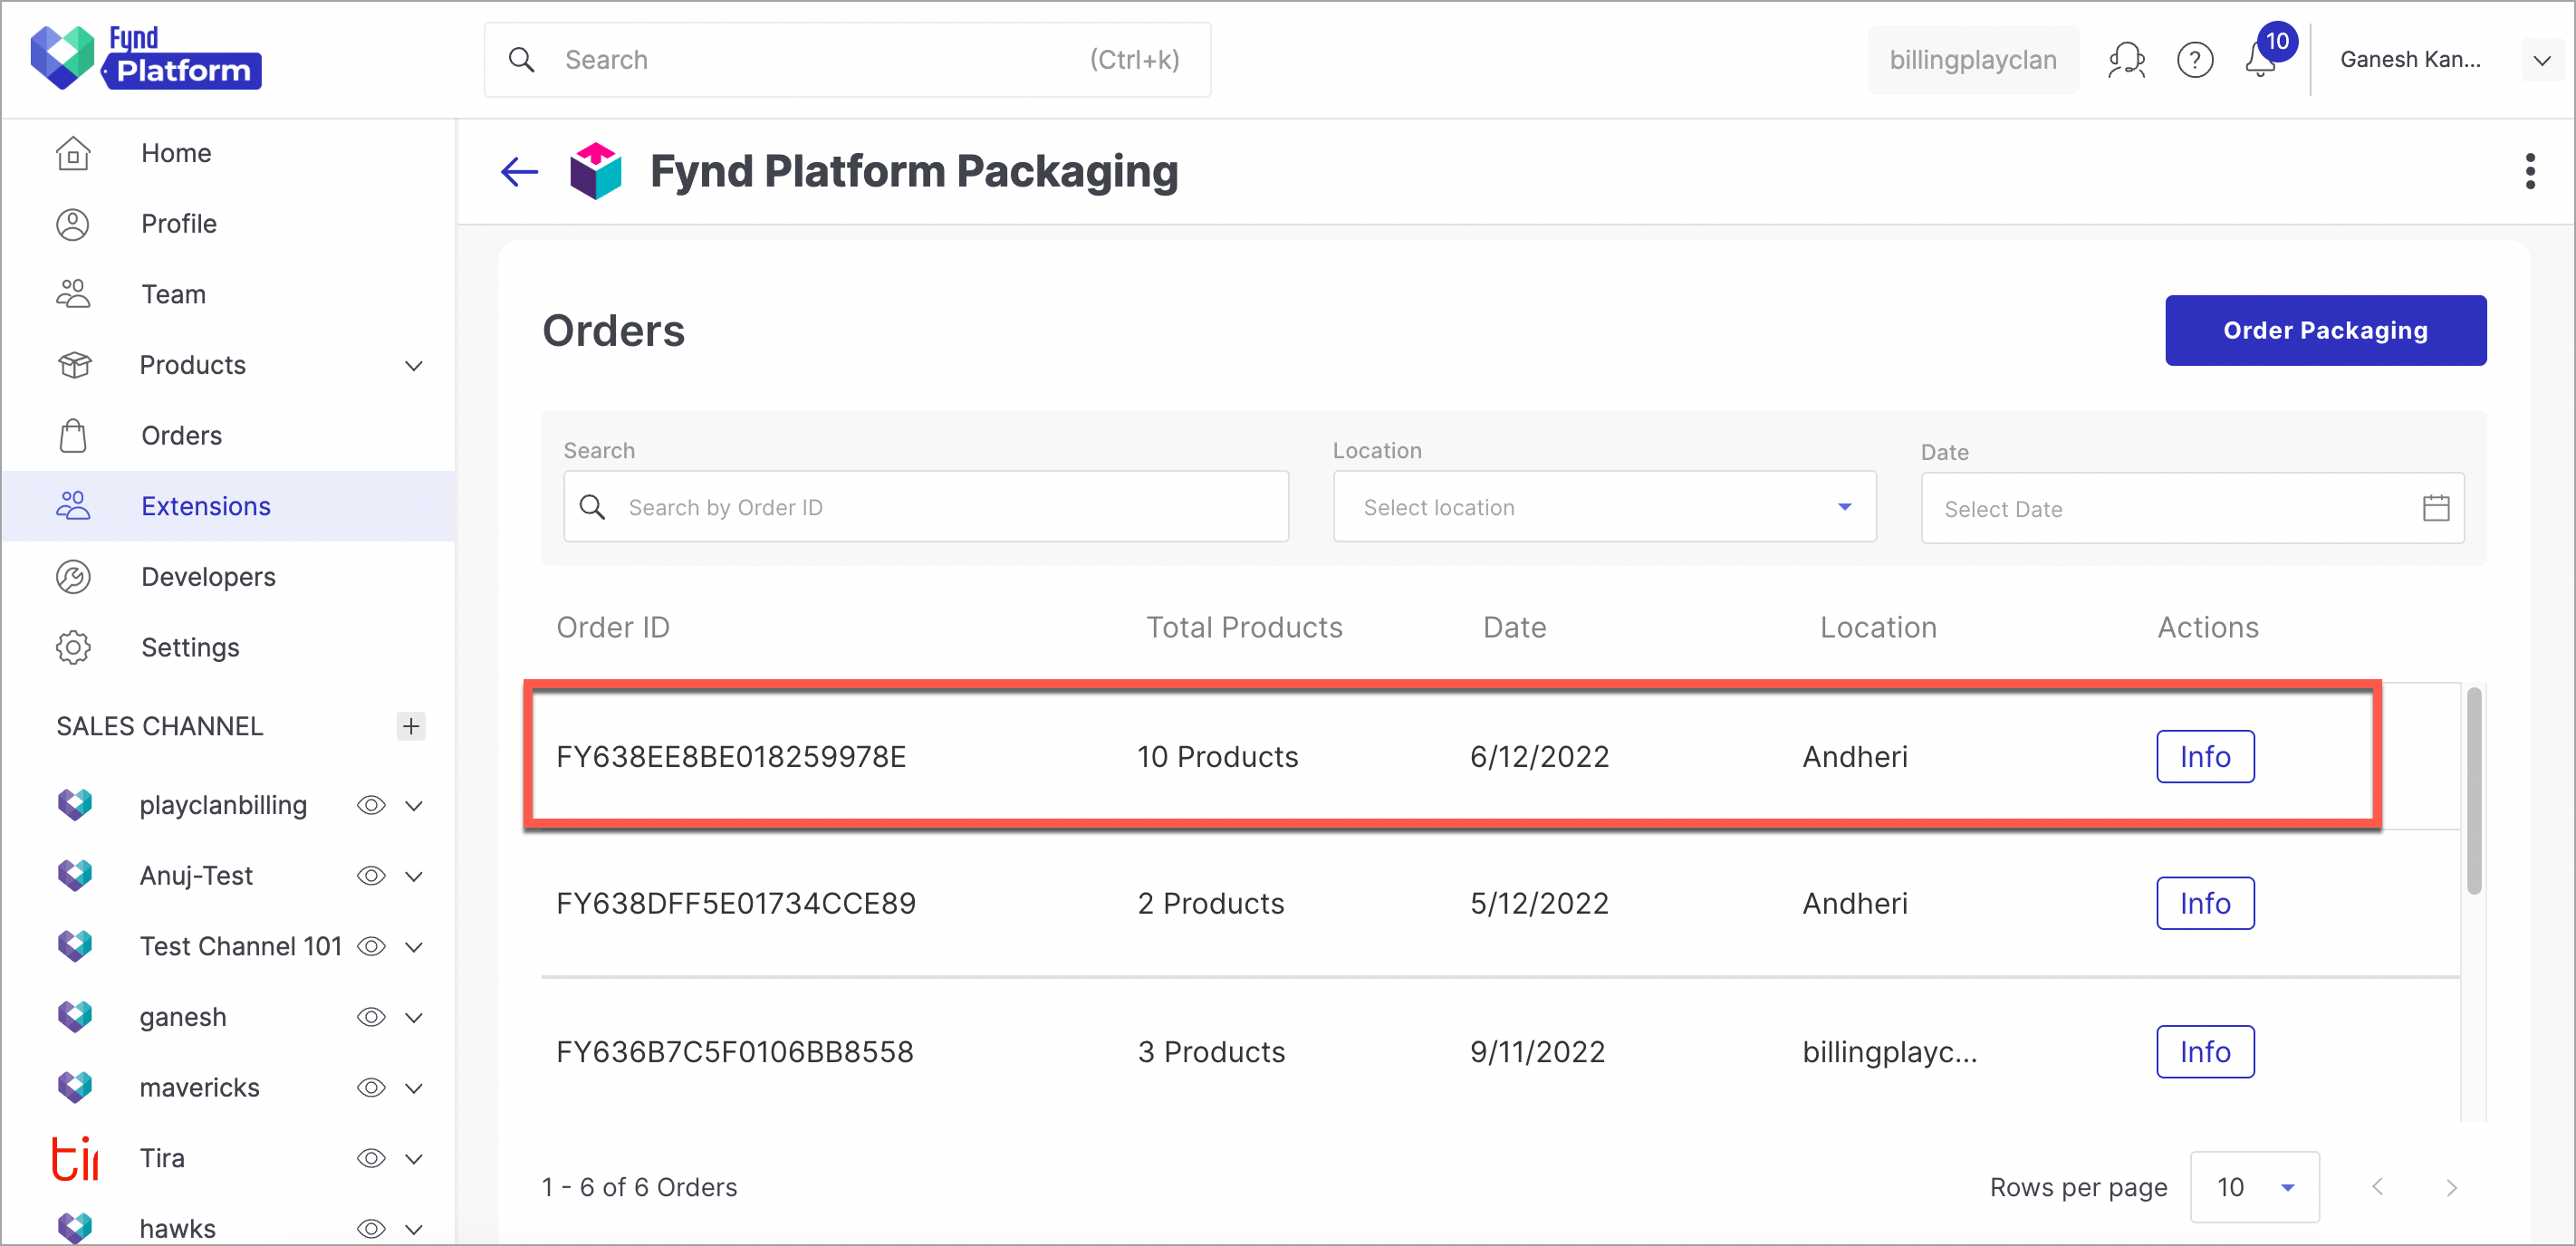This screenshot has width=2576, height=1246.
Task: Toggle visibility eye for mavericks
Action: tap(371, 1088)
